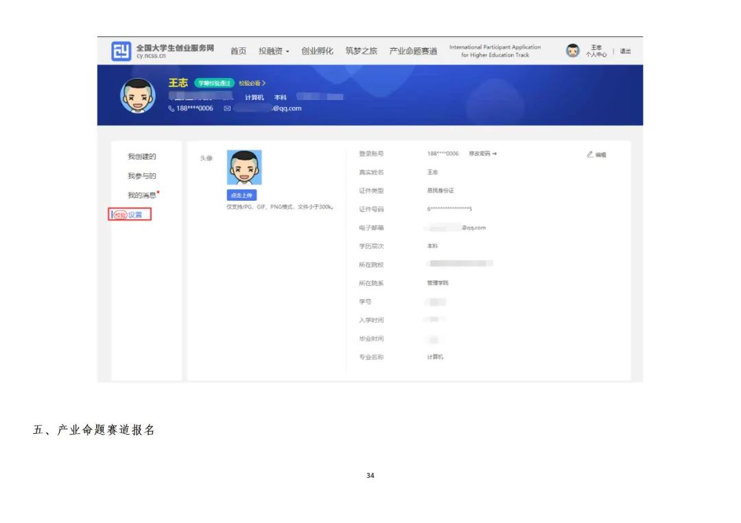The height and width of the screenshot is (523, 741).
Task: Open the 创业孵化 navigation item
Action: tap(317, 51)
